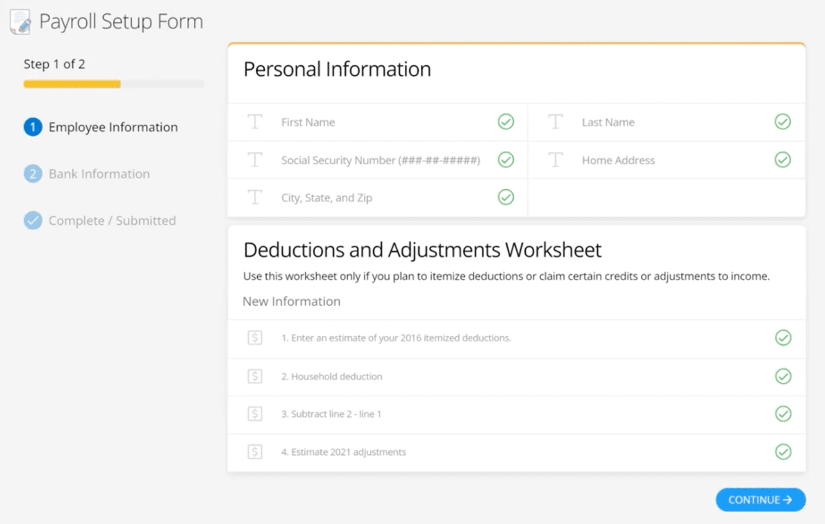825x524 pixels.
Task: Click the dollar icon for itemized deductions estimate
Action: point(255,338)
